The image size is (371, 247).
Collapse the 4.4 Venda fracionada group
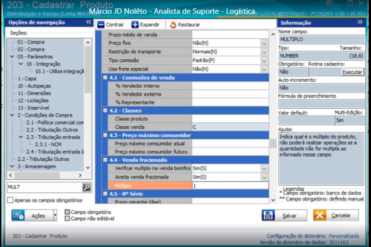(105, 160)
